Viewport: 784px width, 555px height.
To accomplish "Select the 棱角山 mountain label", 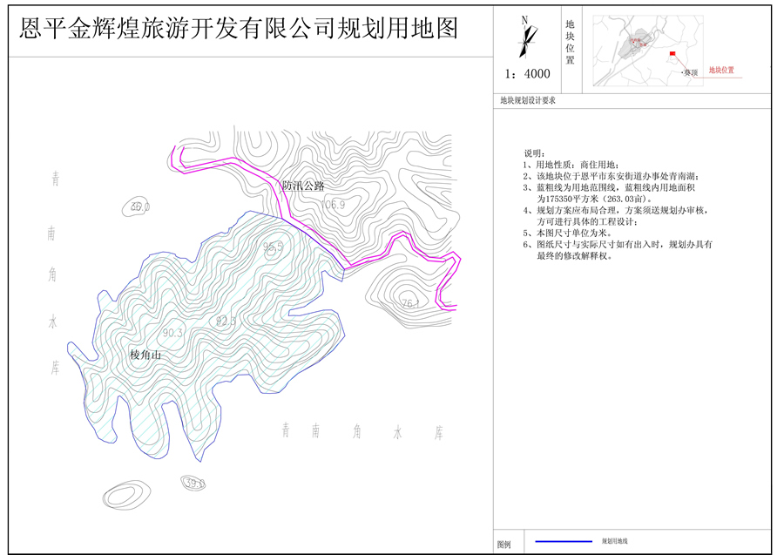I will [145, 355].
